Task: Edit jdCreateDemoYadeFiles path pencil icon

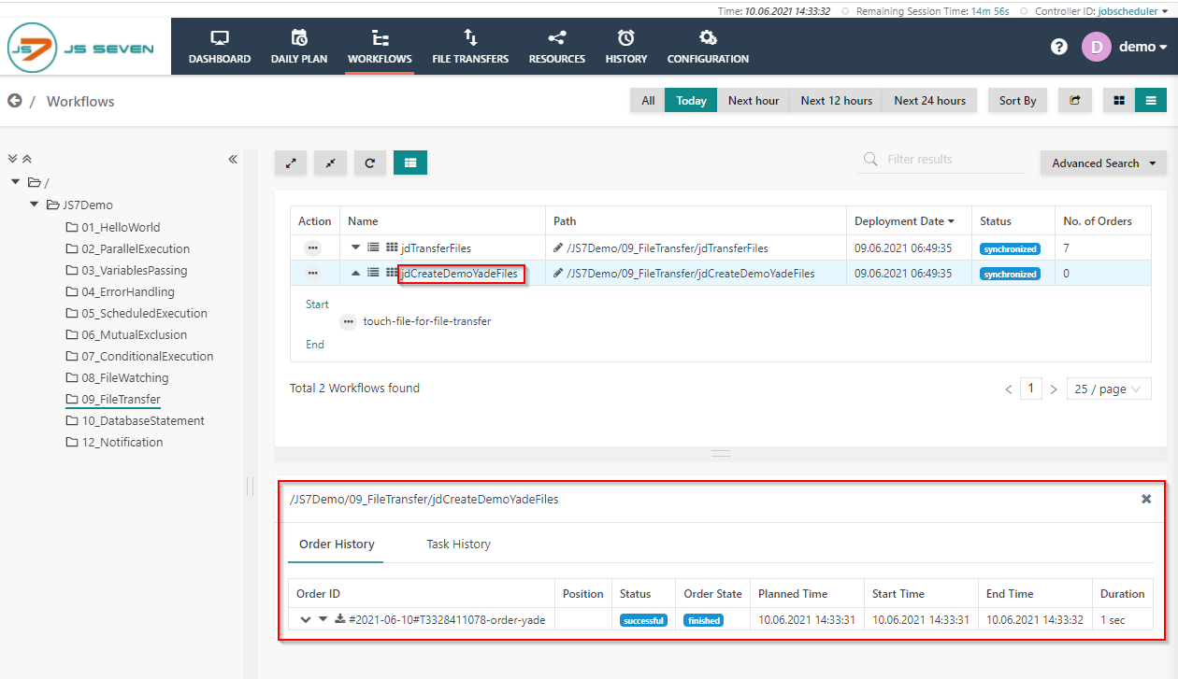Action: tap(558, 274)
